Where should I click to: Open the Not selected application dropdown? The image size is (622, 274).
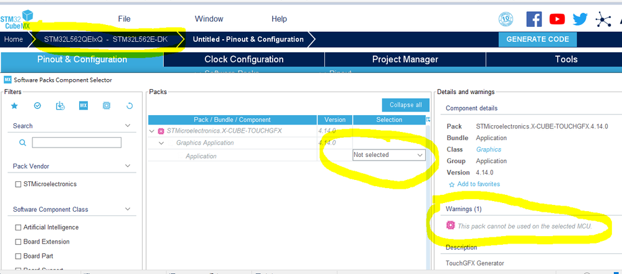point(389,155)
